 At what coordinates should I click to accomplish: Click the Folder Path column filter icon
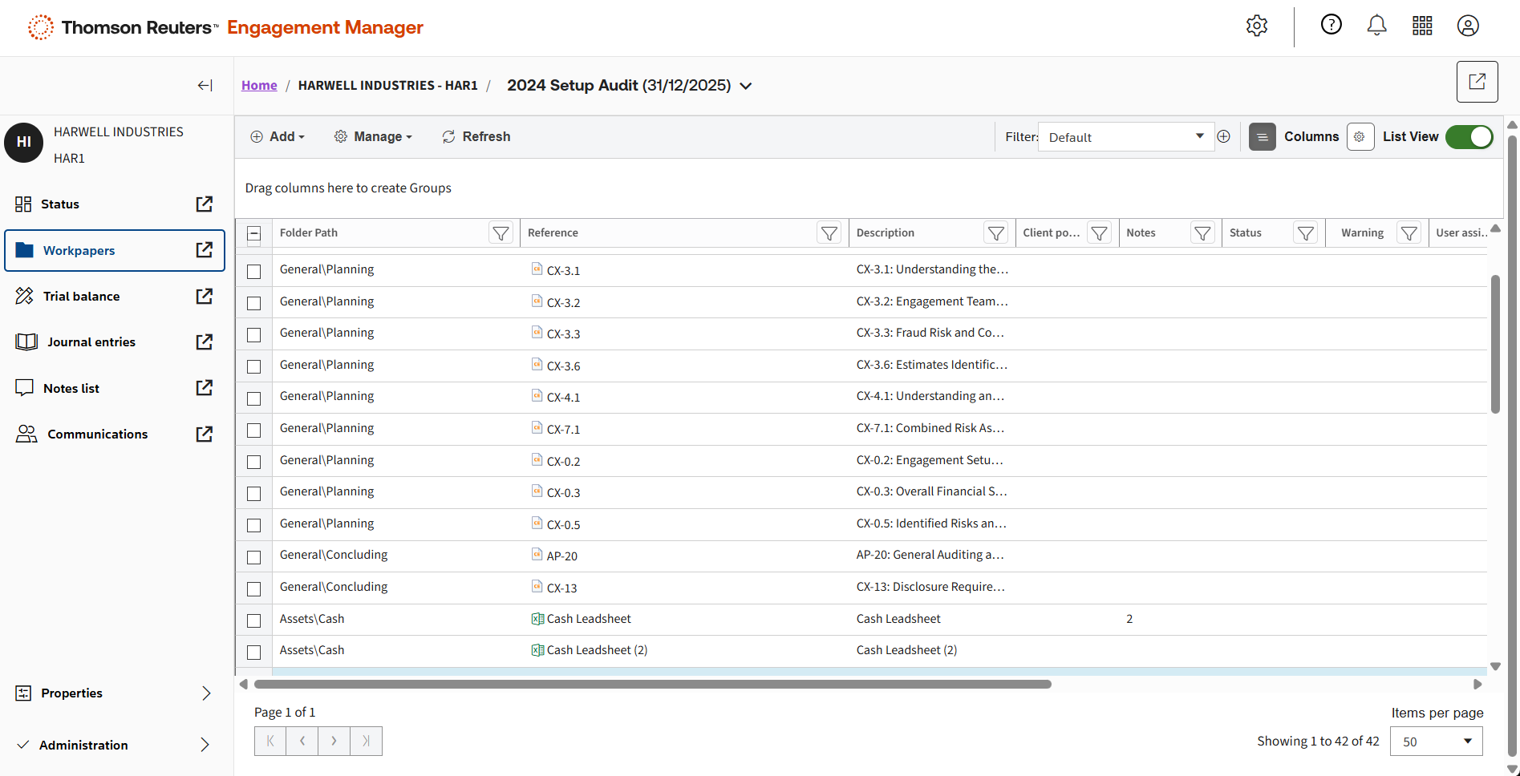coord(501,233)
